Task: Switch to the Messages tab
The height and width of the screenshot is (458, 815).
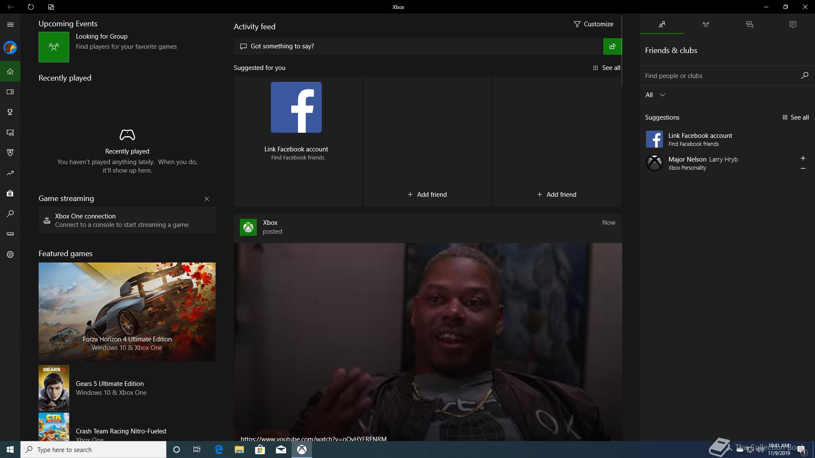Action: (x=749, y=25)
